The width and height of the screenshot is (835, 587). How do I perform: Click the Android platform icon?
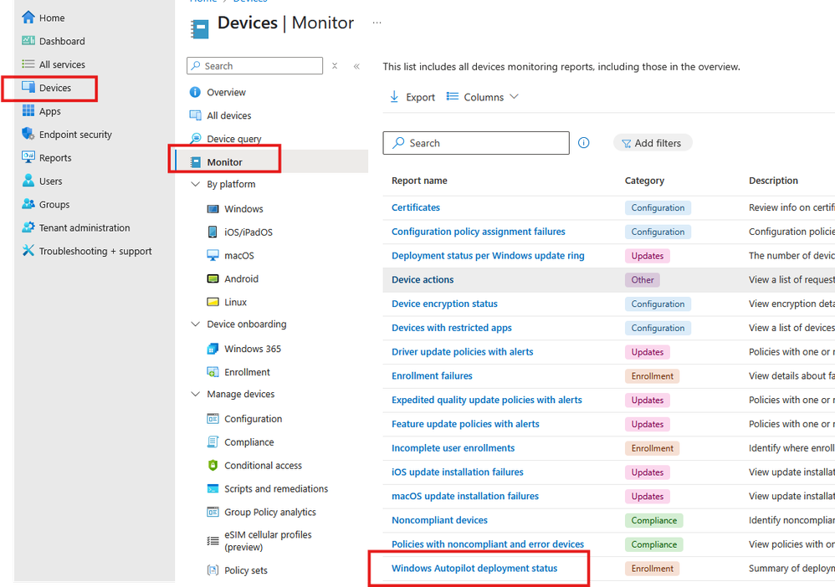(x=213, y=279)
